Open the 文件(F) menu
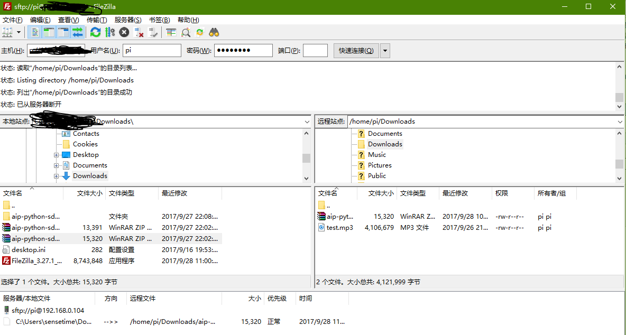Image resolution: width=626 pixels, height=335 pixels. 12,20
